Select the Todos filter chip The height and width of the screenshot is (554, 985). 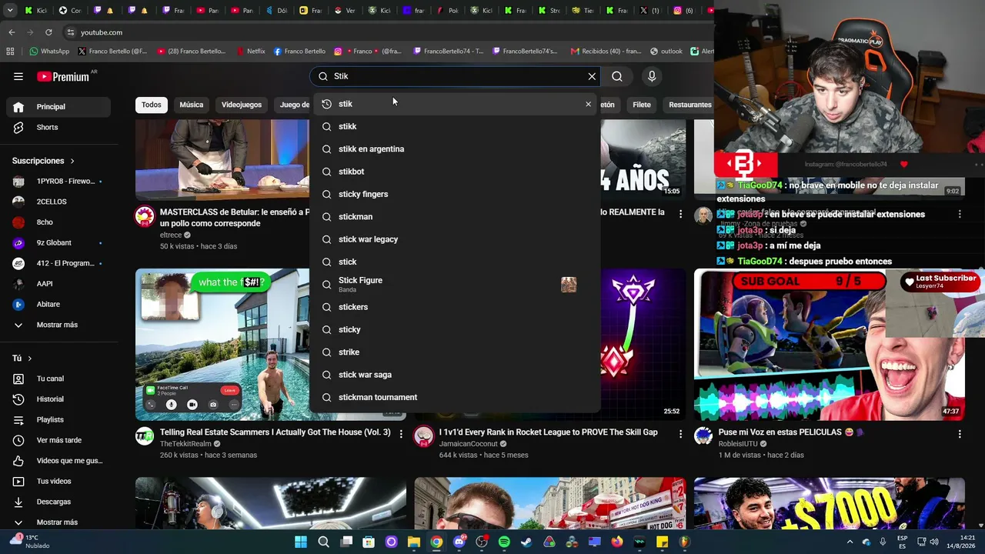[x=152, y=105]
